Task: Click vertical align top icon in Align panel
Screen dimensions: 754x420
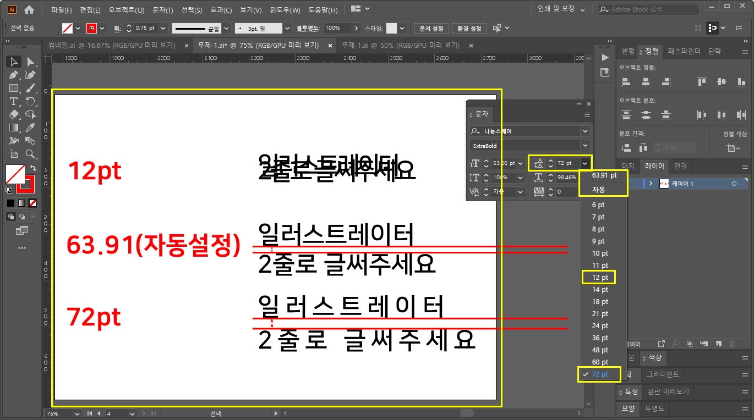Action: [x=701, y=82]
